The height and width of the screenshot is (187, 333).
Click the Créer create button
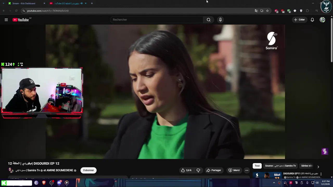[299, 20]
